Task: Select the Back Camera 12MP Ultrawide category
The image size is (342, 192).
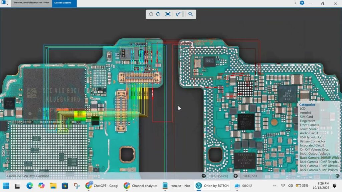Action: tap(320, 166)
